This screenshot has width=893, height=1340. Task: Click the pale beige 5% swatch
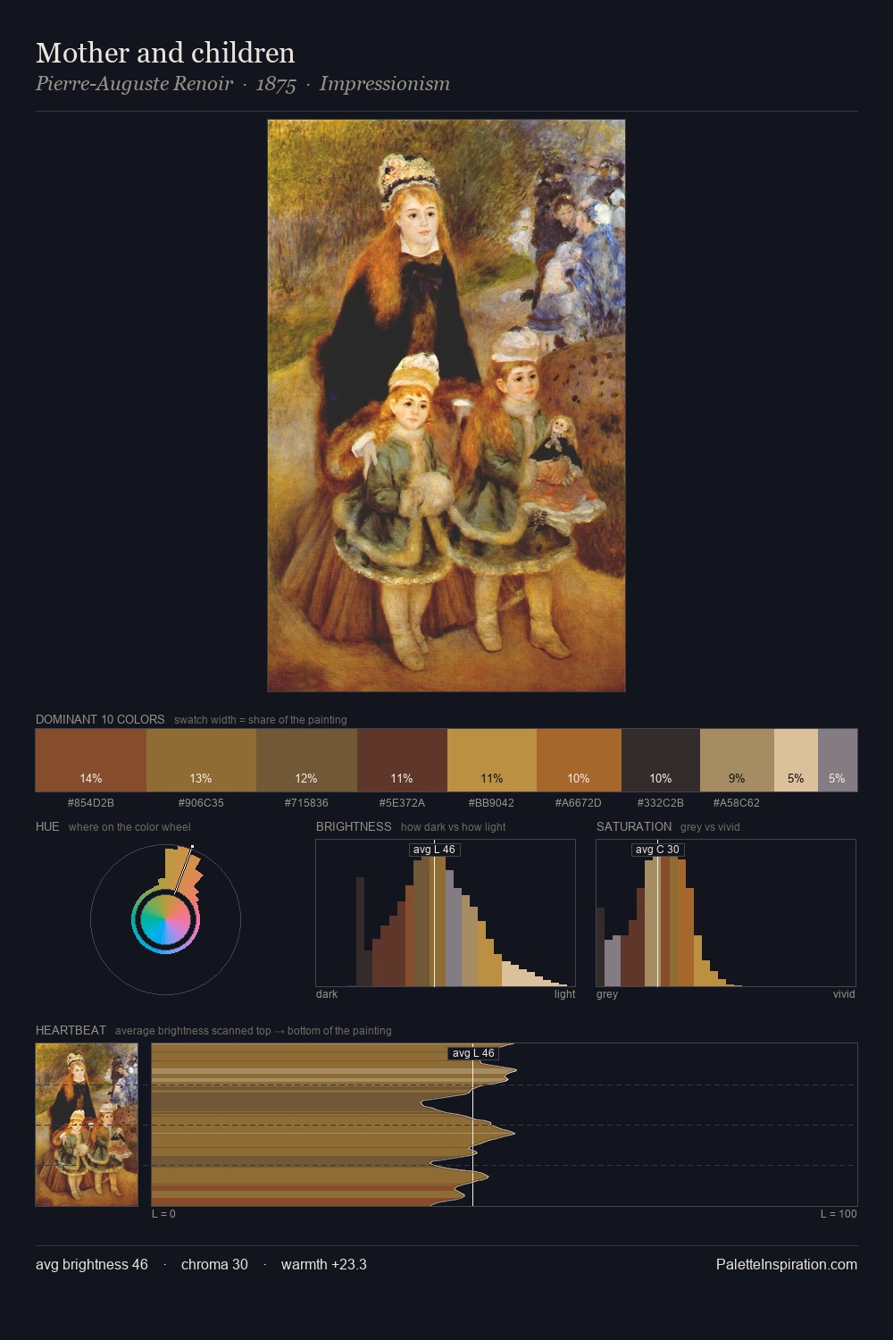[x=796, y=760]
